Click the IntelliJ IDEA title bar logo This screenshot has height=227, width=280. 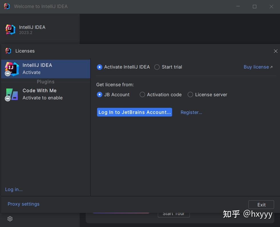click(6, 6)
